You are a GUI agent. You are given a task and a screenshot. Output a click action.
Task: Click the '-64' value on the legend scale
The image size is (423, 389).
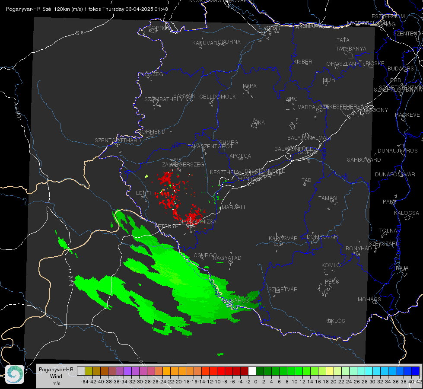pos(85,382)
